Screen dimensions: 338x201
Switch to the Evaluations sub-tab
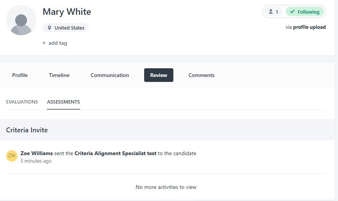pos(22,102)
